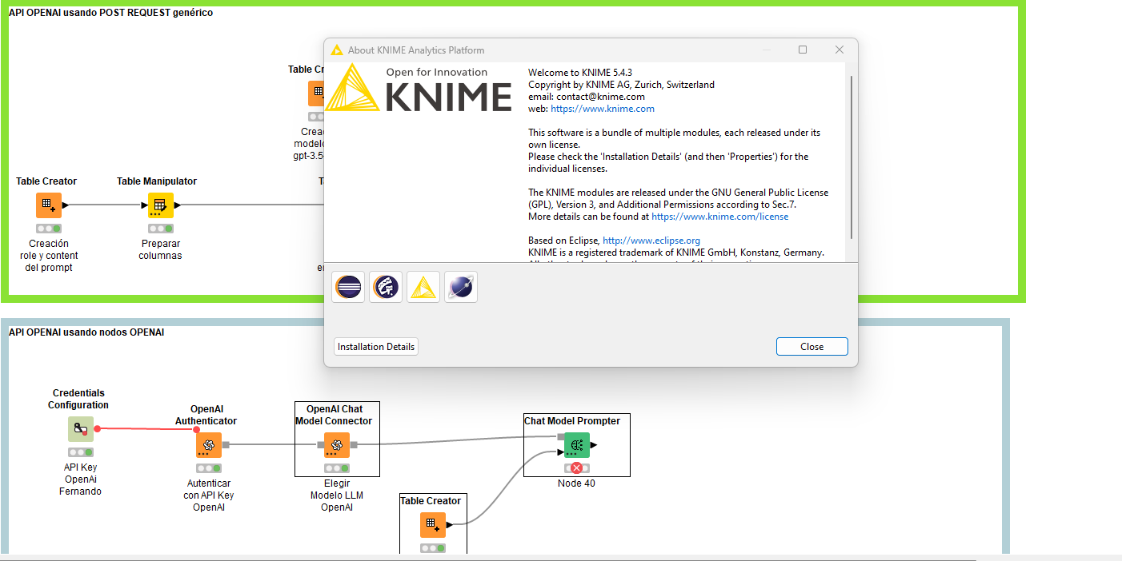Click the output port of Table Manipulator
Image resolution: width=1122 pixels, height=561 pixels.
(x=177, y=205)
